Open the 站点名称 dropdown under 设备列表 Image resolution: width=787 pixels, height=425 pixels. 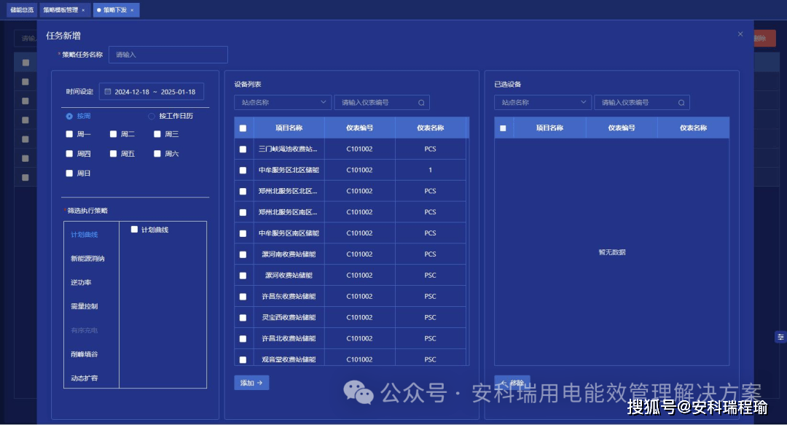point(283,103)
